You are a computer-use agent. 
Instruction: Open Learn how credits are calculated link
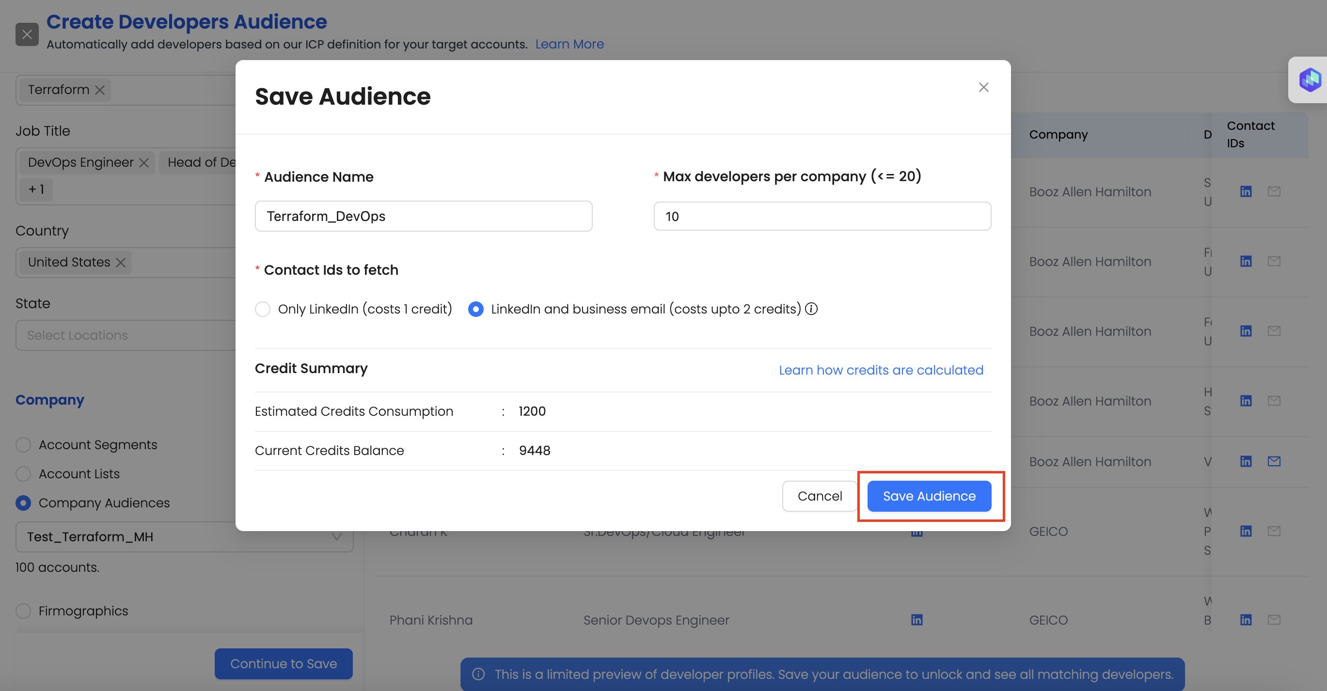pos(881,370)
